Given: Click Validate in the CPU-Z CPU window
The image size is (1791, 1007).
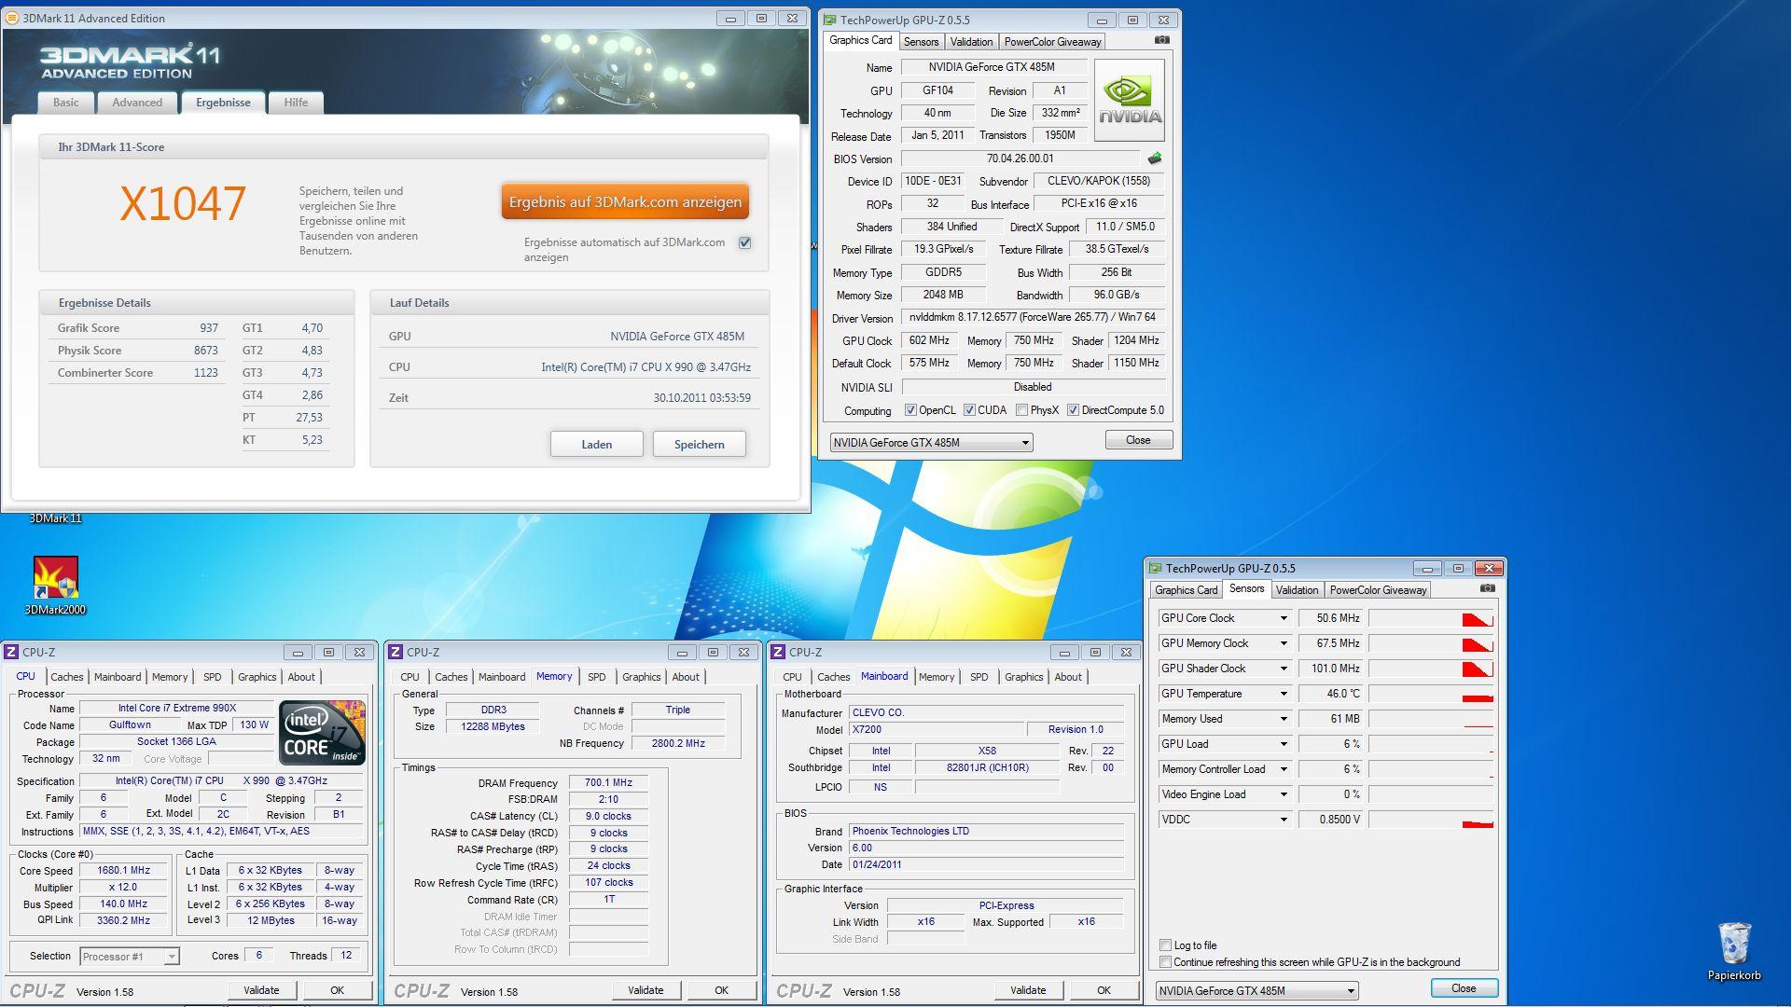Looking at the screenshot, I should click(261, 990).
